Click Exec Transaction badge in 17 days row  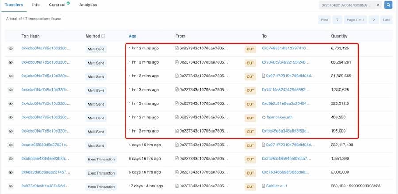(x=101, y=186)
